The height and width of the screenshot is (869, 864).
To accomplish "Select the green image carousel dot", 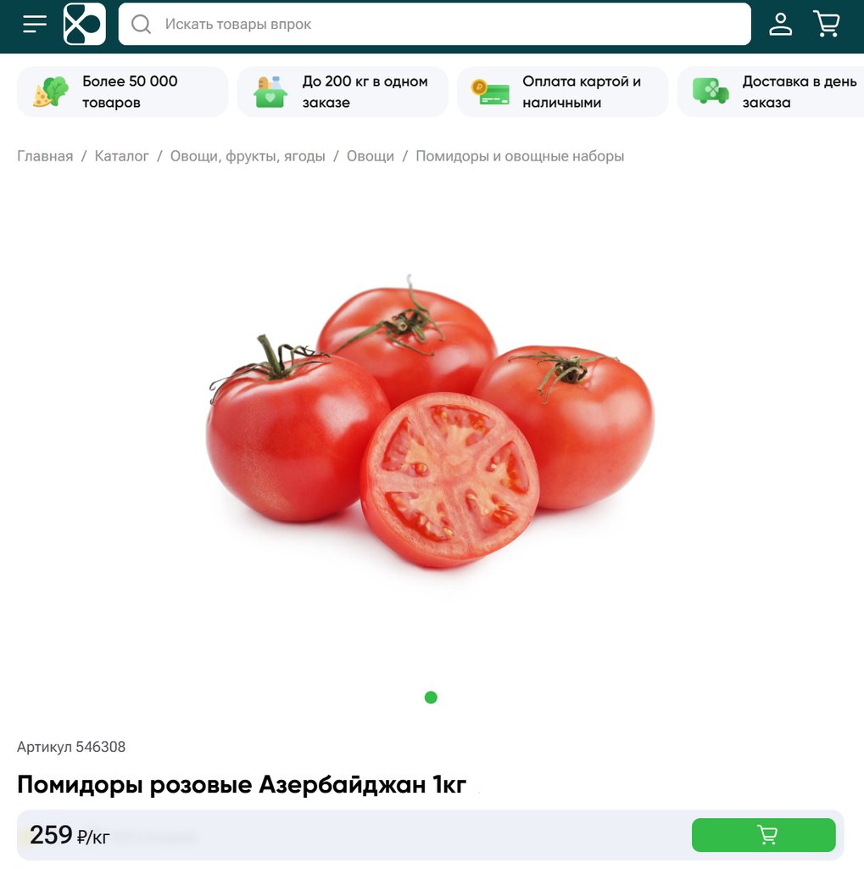I will (431, 698).
